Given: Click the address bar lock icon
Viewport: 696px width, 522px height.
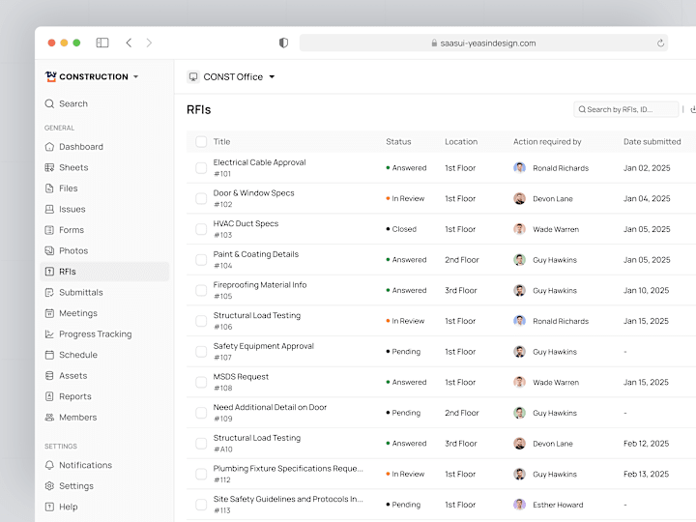Looking at the screenshot, I should point(434,43).
